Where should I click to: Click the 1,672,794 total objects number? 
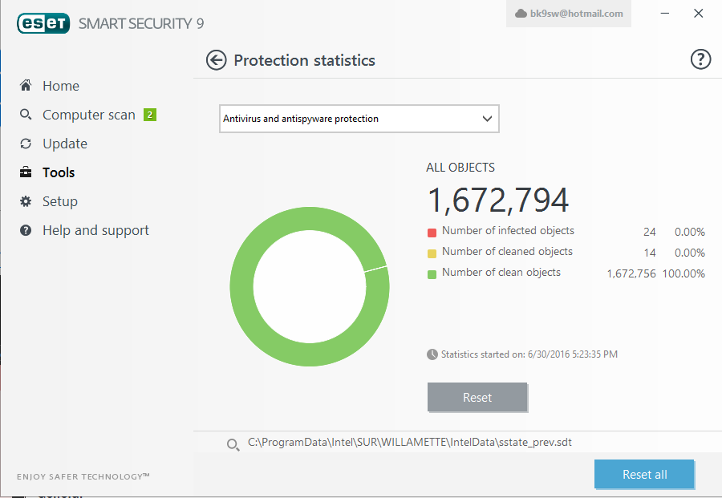point(498,200)
